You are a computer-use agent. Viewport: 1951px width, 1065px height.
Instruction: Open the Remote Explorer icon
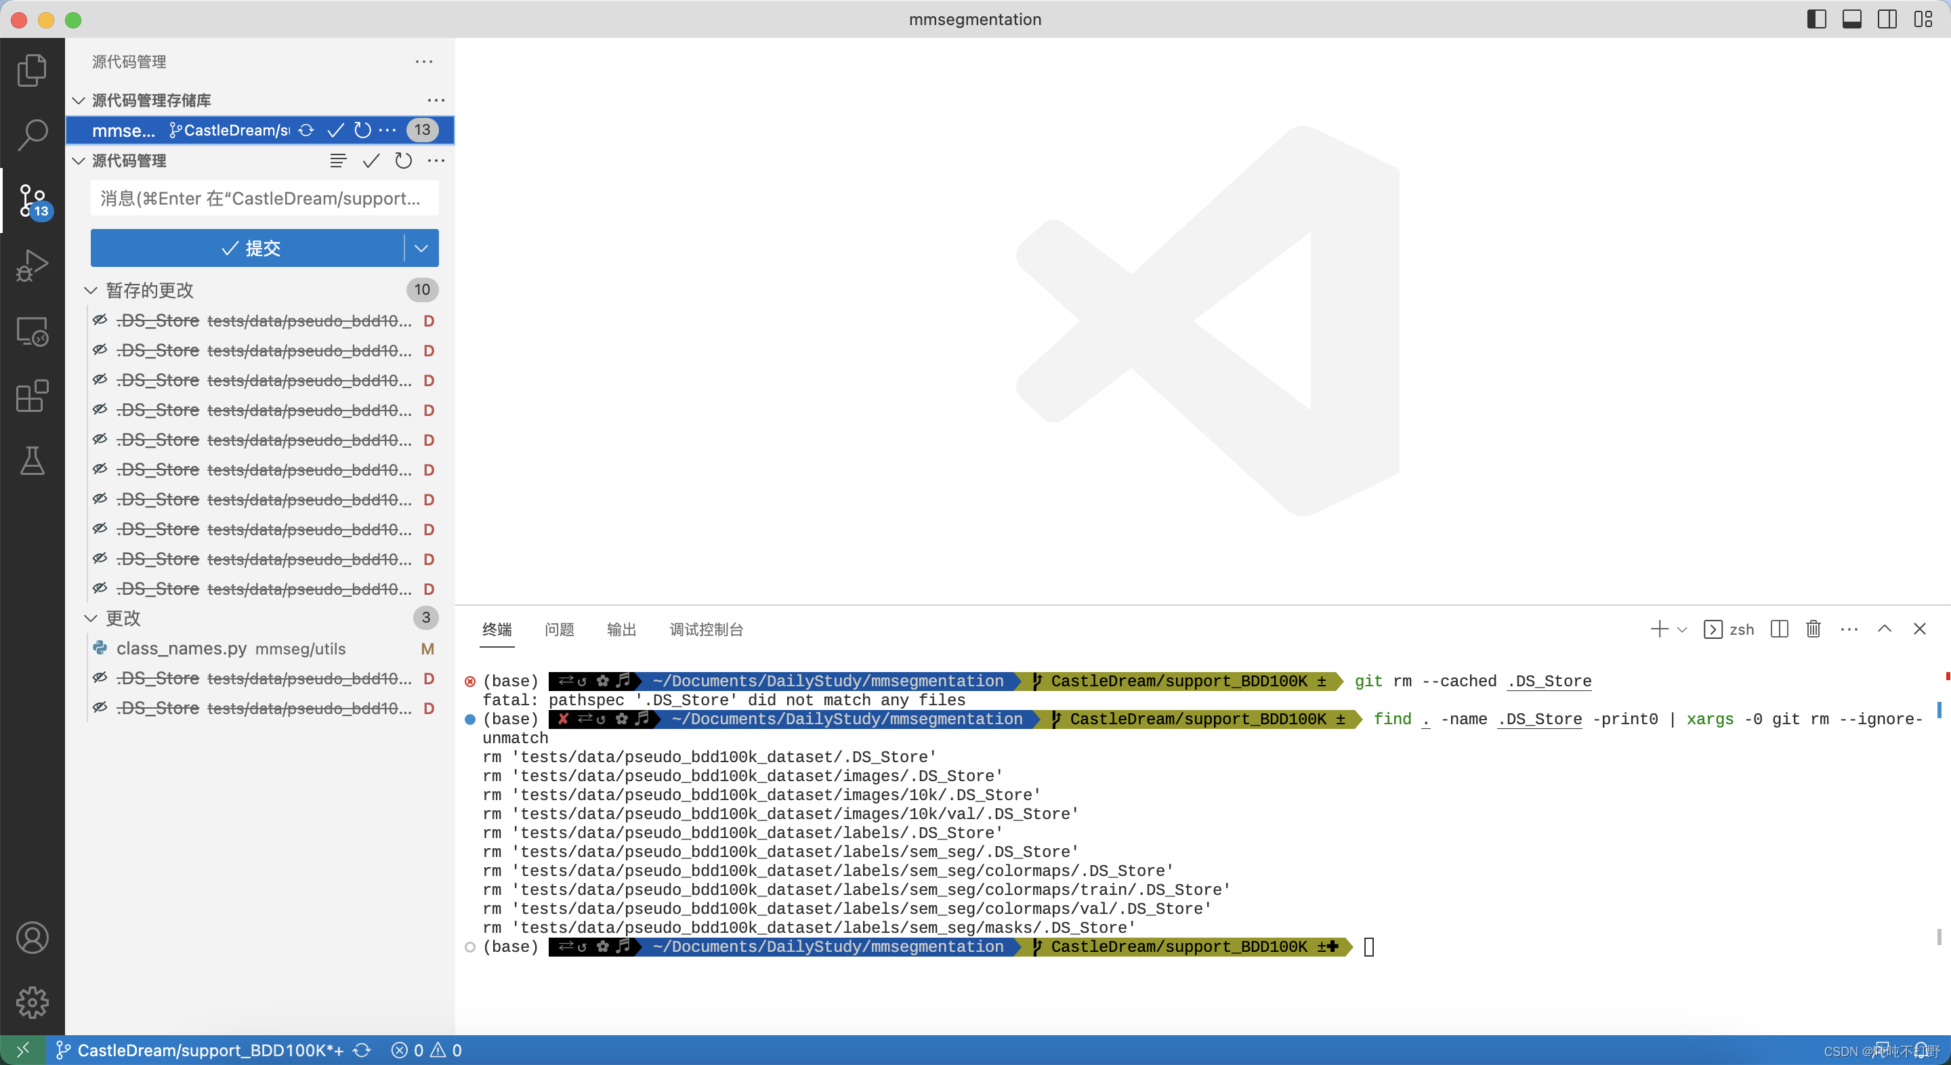tap(32, 331)
